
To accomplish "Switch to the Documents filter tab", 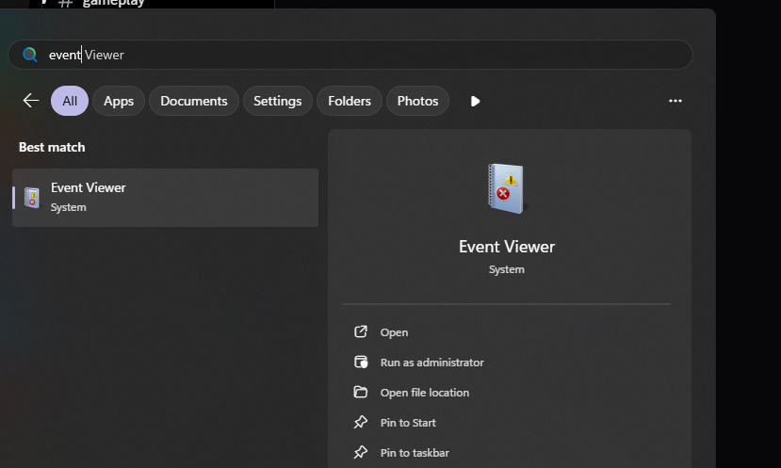I will point(194,101).
